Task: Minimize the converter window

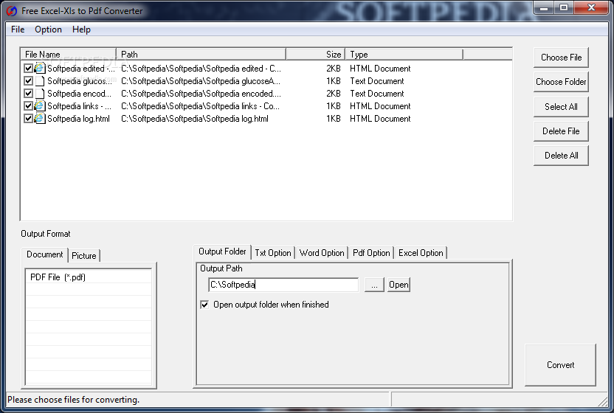Action: [x=543, y=7]
